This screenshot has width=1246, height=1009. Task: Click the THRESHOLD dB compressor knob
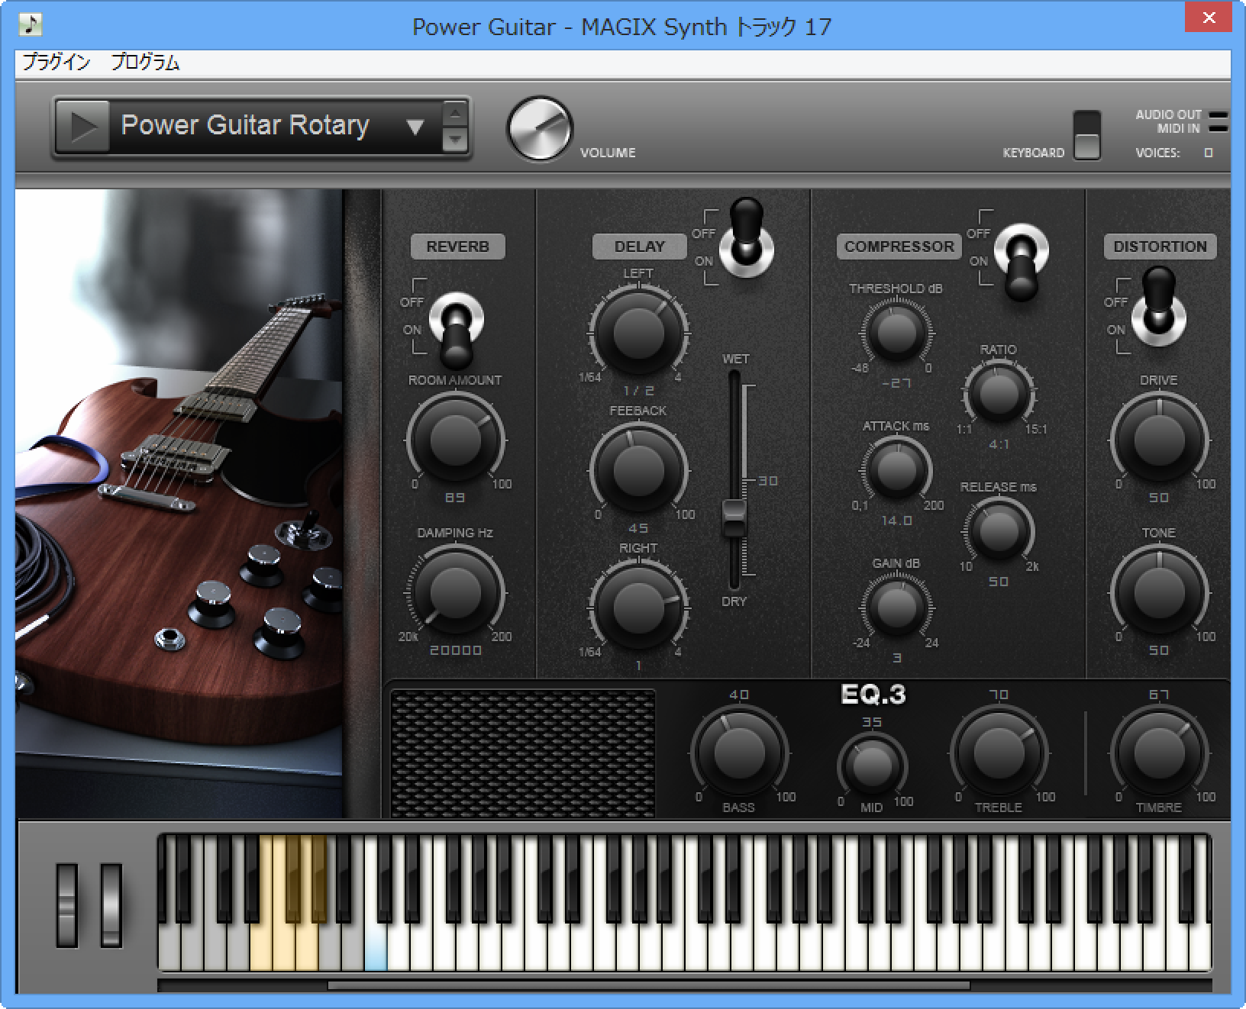point(896,332)
